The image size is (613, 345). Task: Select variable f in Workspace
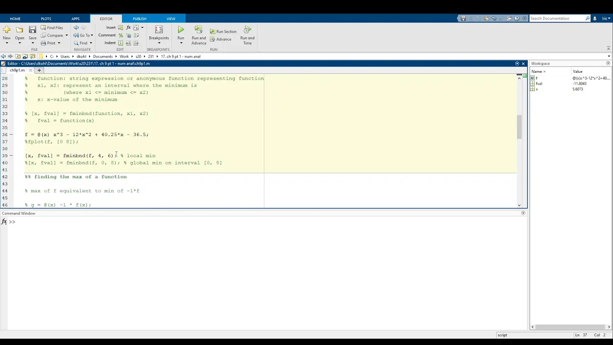pyautogui.click(x=571, y=78)
